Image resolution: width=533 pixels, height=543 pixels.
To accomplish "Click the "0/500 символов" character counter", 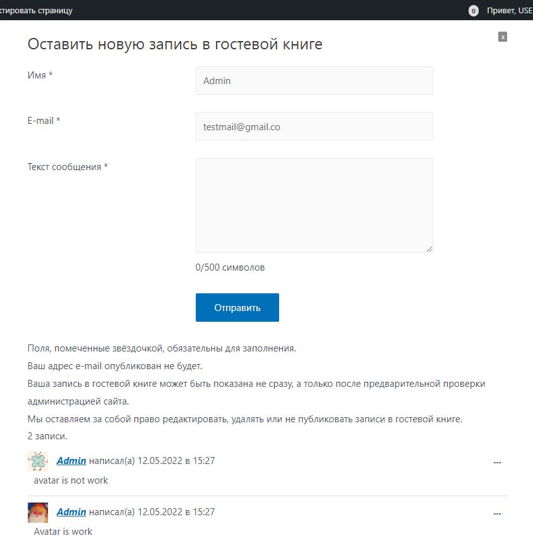I will coord(230,267).
